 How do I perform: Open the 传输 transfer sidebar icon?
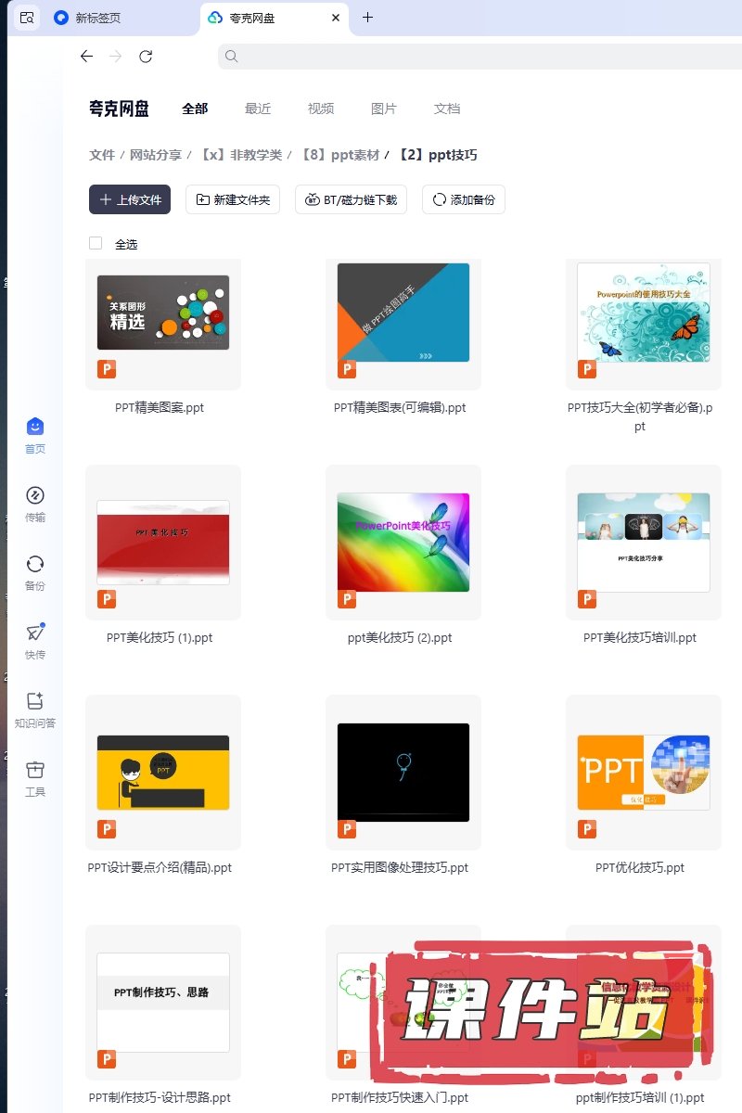pos(35,496)
